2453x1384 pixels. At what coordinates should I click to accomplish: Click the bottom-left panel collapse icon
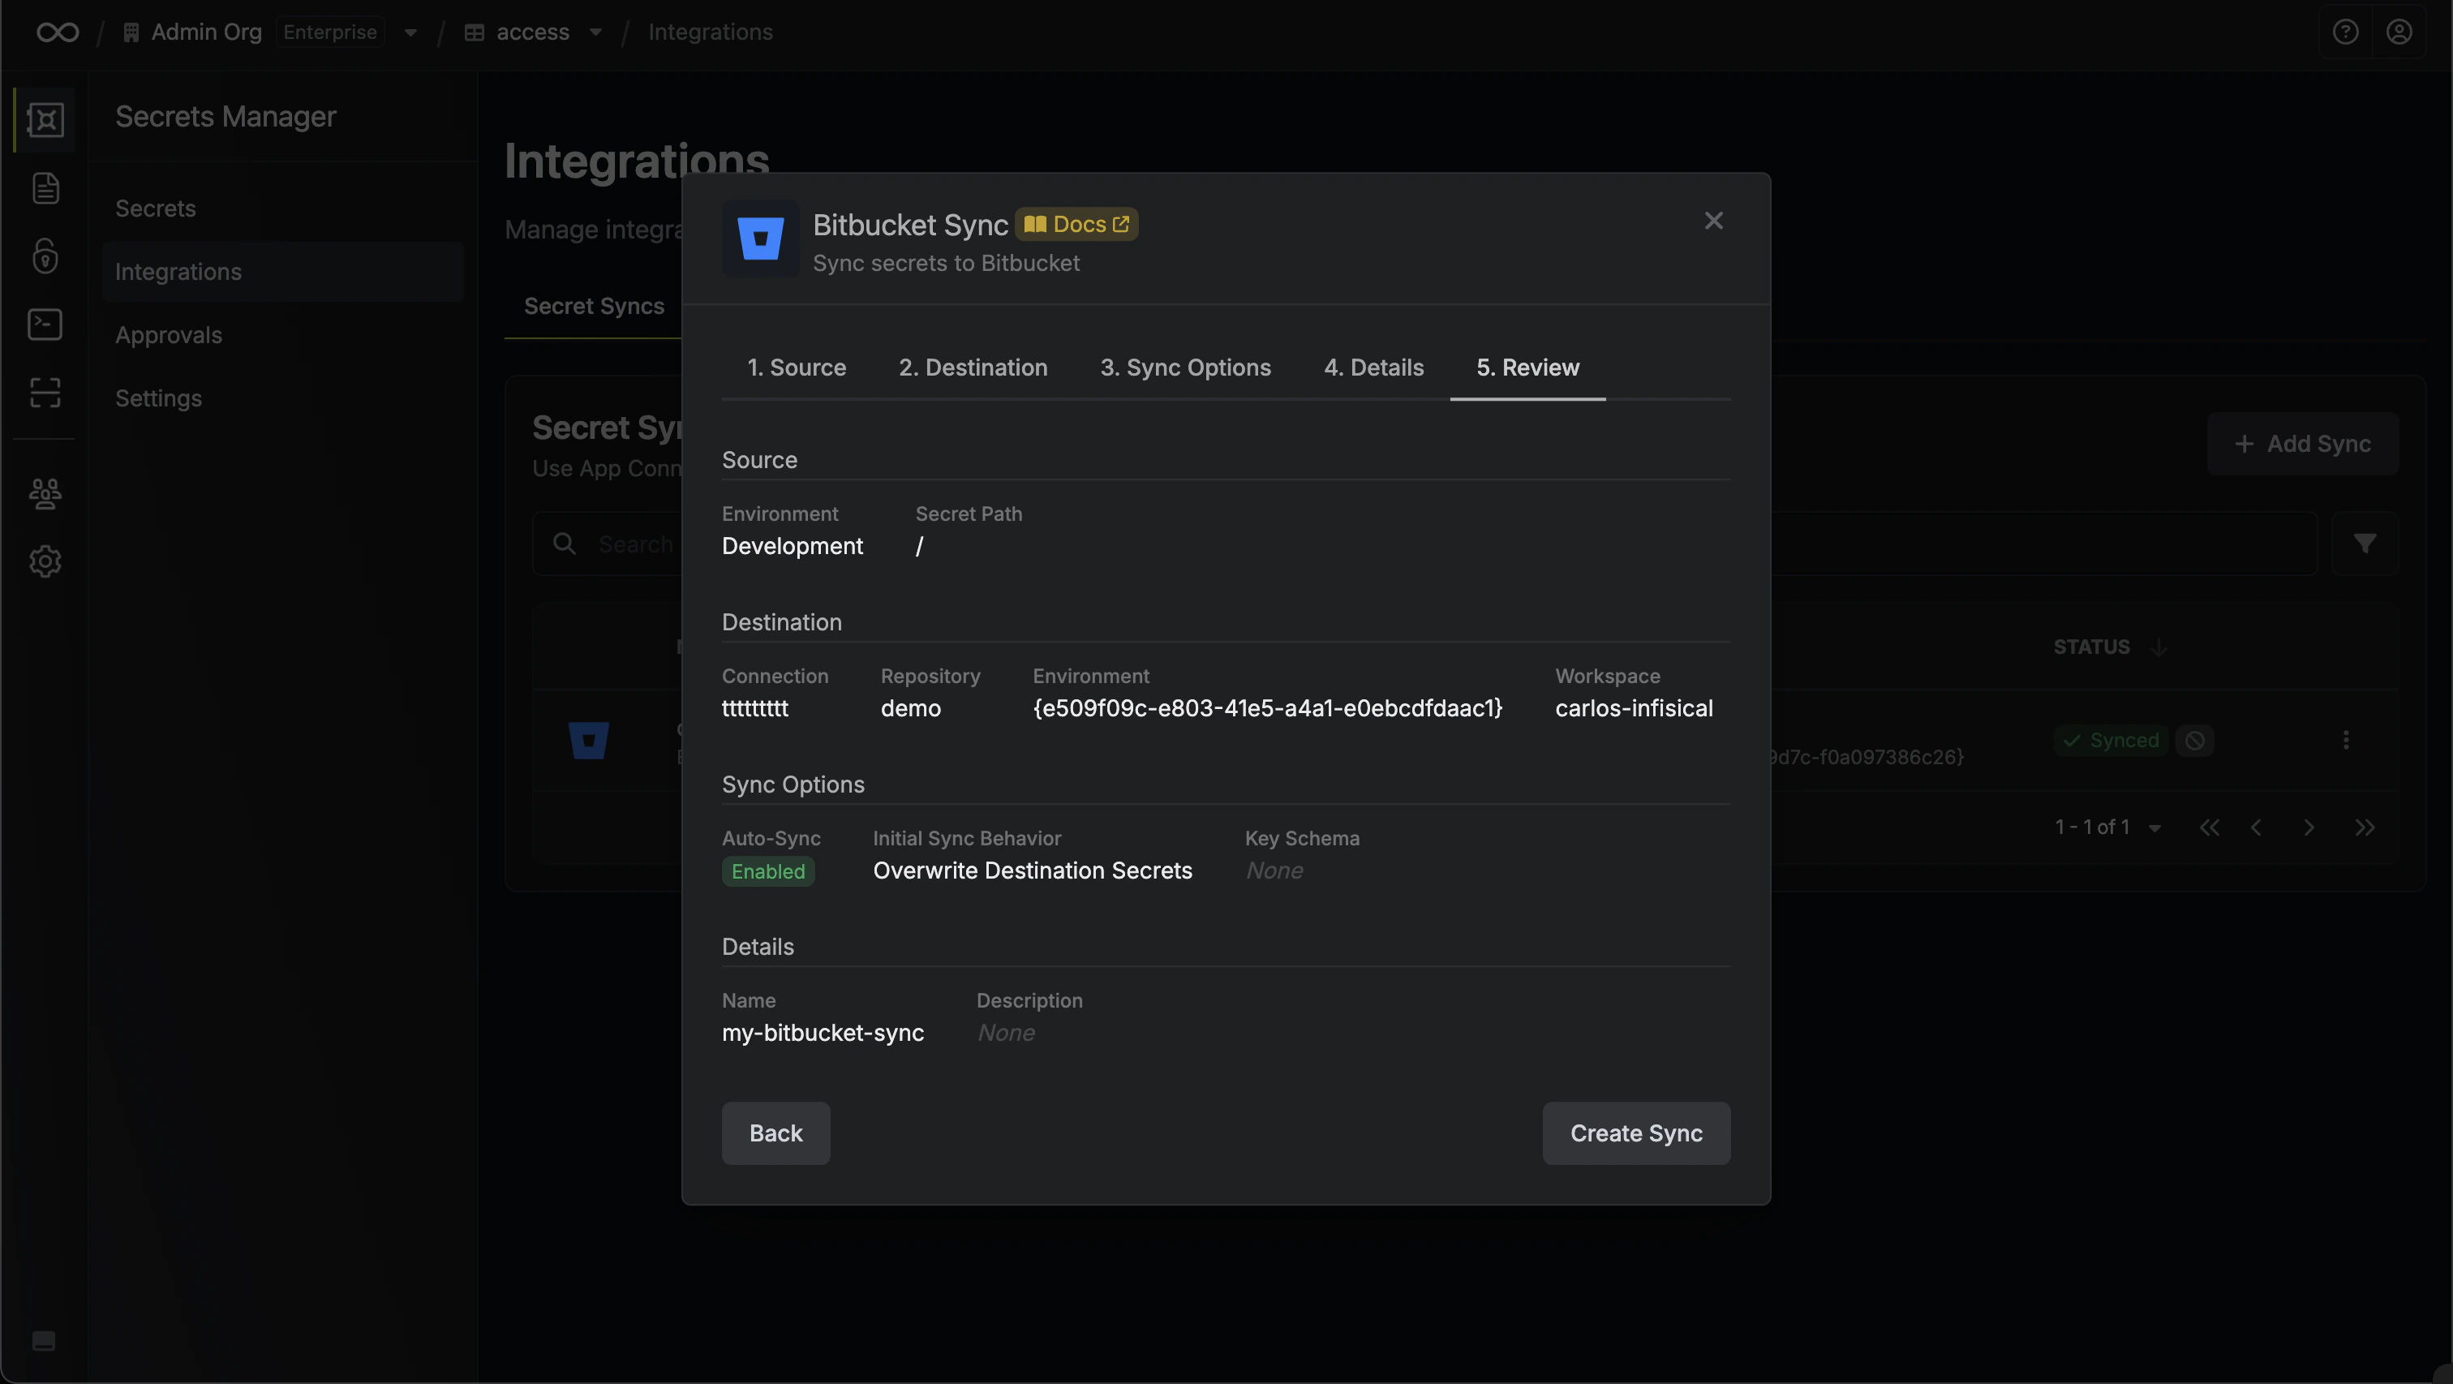(x=44, y=1341)
